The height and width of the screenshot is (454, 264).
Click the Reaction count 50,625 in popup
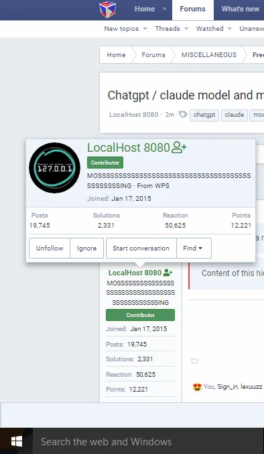tap(176, 225)
